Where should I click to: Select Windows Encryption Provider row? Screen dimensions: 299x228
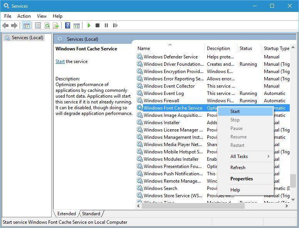tap(213, 72)
